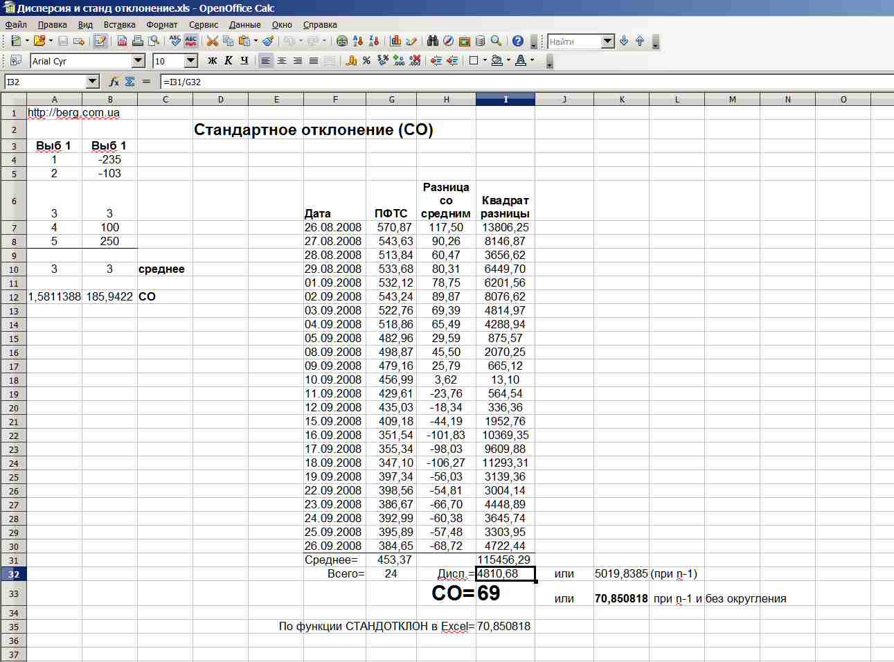
Task: Open the Данные menu
Action: [245, 24]
